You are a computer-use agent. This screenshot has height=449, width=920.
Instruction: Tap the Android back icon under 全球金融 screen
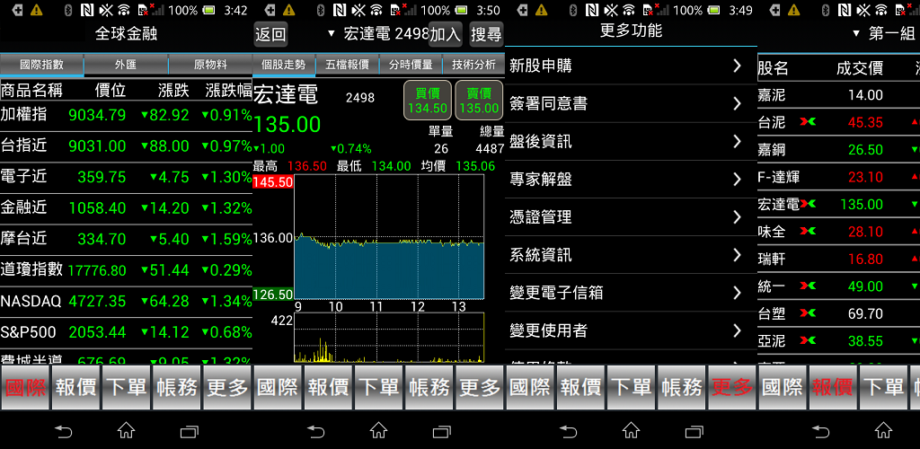pyautogui.click(x=64, y=432)
